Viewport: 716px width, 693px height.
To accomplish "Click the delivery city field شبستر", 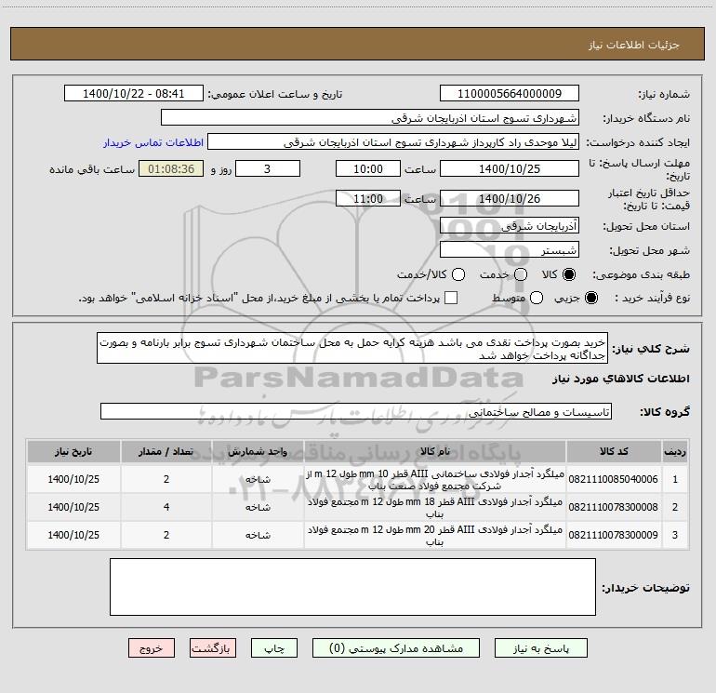I will [x=510, y=249].
